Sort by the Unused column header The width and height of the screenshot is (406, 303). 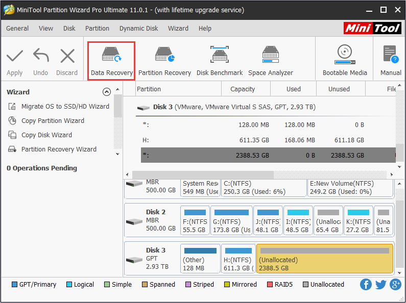click(x=341, y=89)
